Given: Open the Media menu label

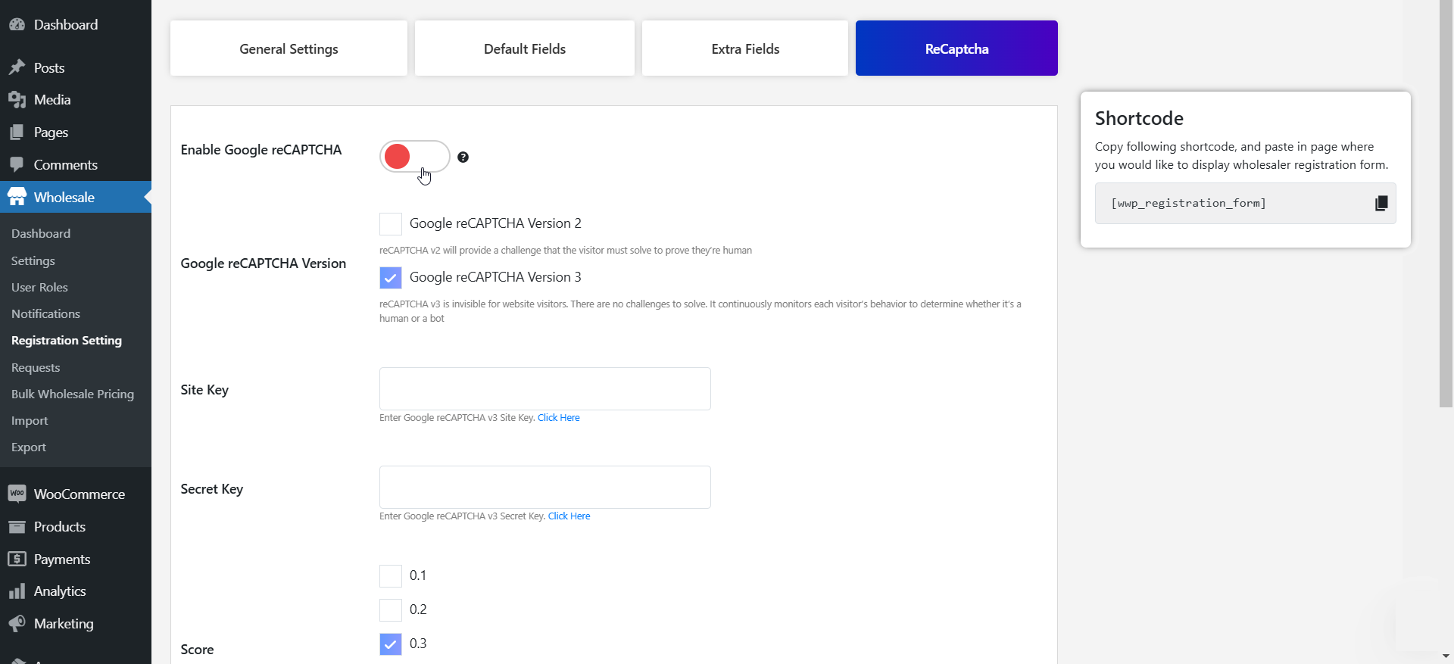Looking at the screenshot, I should [52, 99].
